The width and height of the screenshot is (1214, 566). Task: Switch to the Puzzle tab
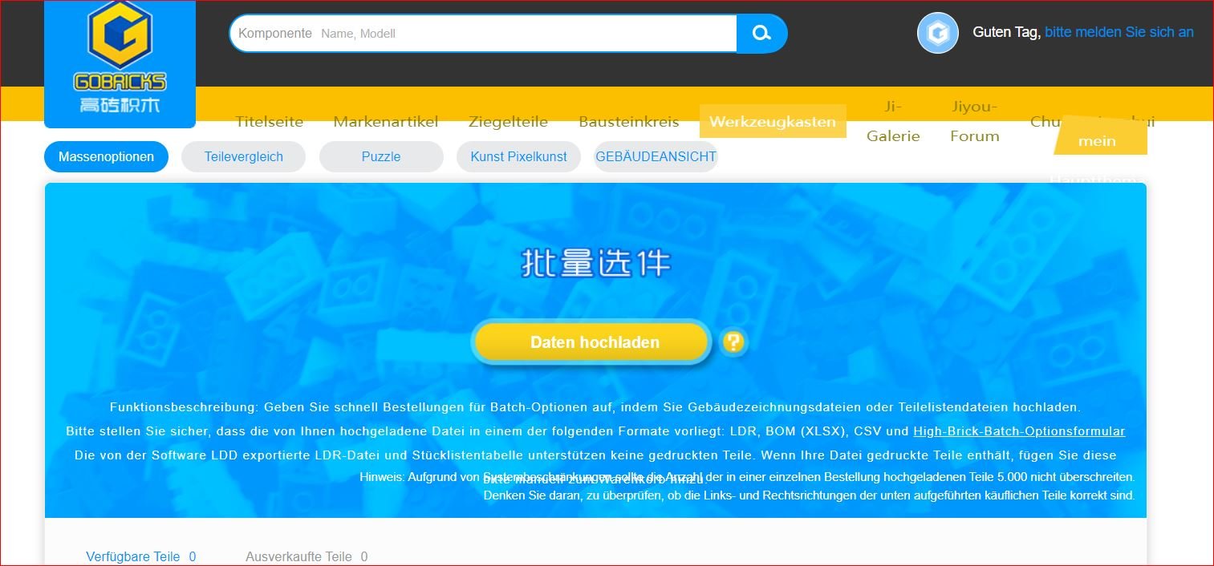(x=381, y=157)
